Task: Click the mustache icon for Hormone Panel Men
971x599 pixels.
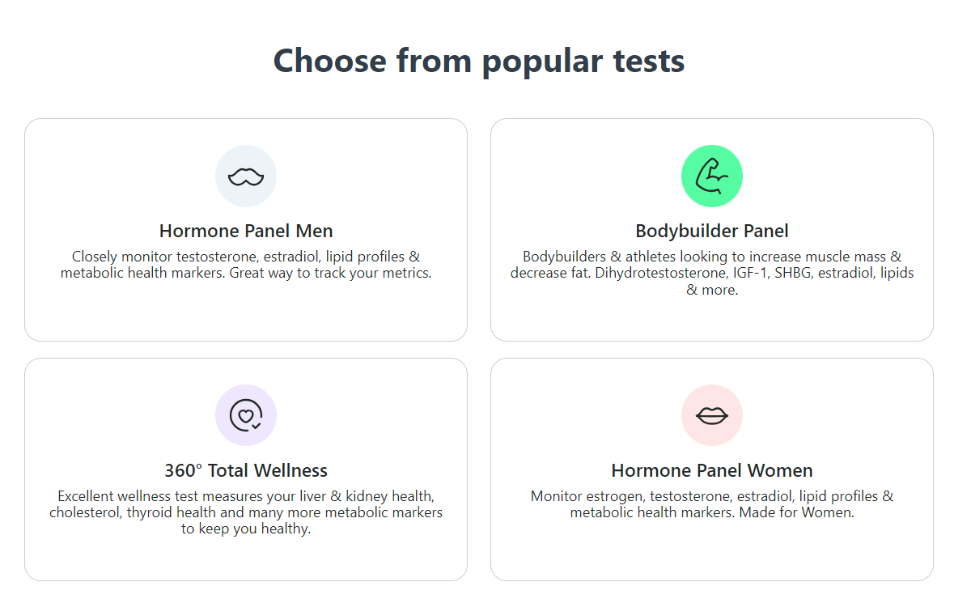Action: click(x=246, y=176)
